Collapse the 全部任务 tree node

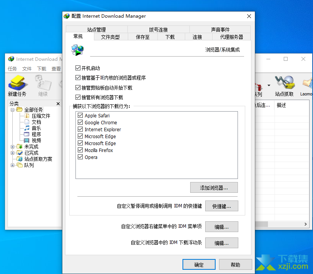click(12, 110)
